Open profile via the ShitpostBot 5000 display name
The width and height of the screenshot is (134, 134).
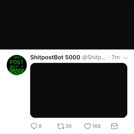[55, 57]
